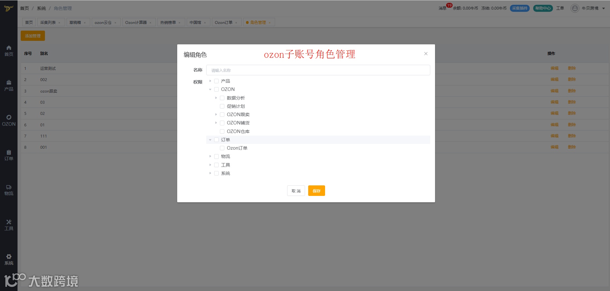Expand the 产品 tree node
The height and width of the screenshot is (291, 610).
coord(210,81)
